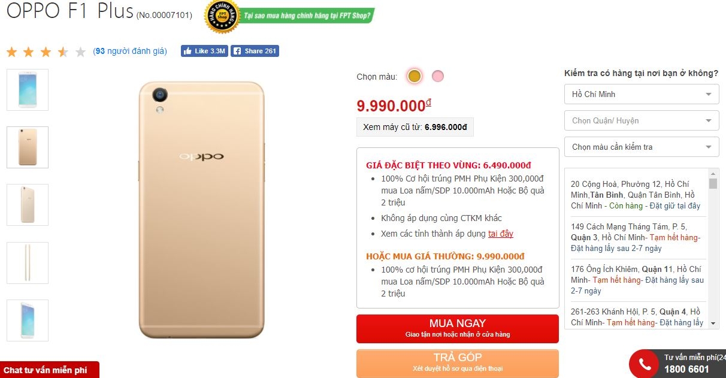The height and width of the screenshot is (378, 726).
Task: Click the '93 người đánh giá' reviews link
Action: point(130,51)
